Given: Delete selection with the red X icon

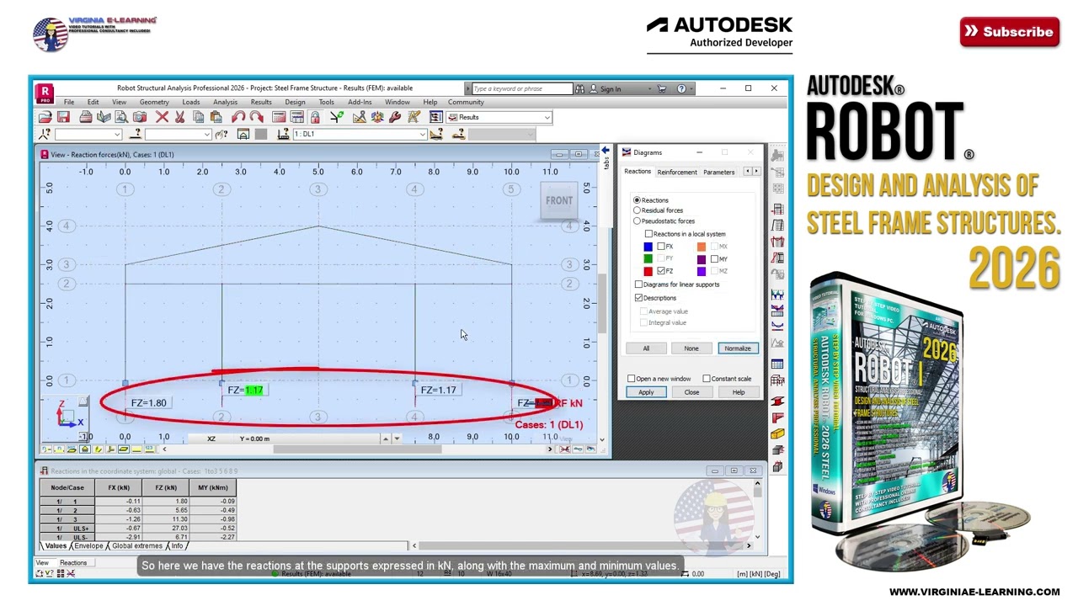Looking at the screenshot, I should [x=162, y=117].
